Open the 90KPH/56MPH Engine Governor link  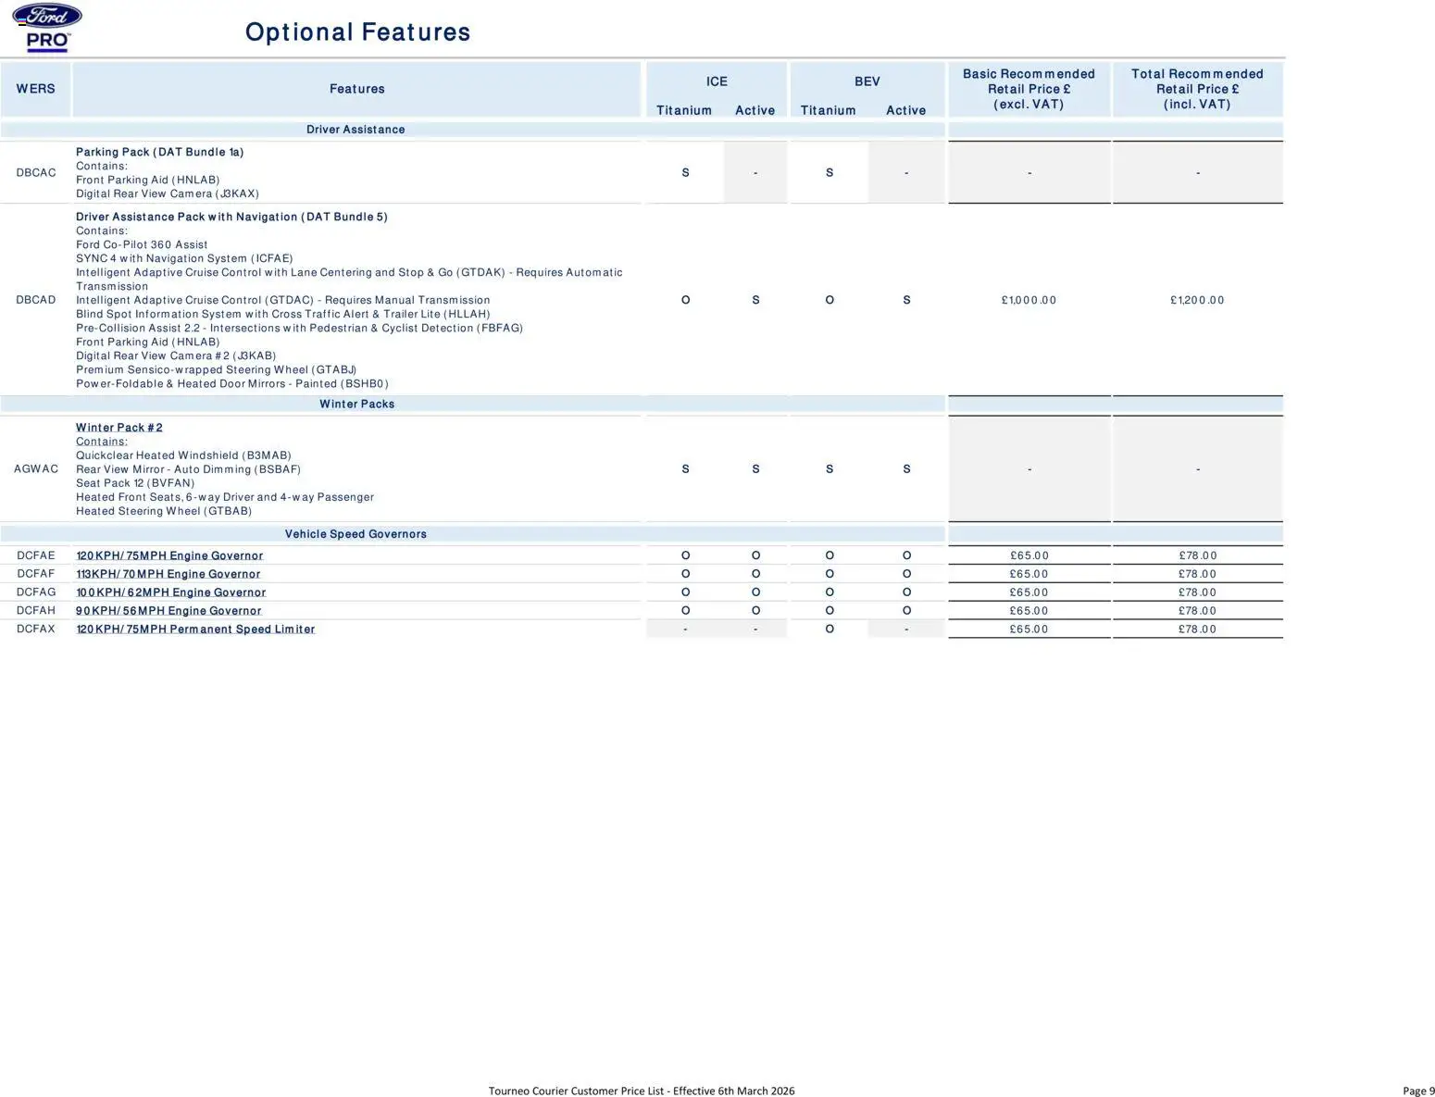168,611
